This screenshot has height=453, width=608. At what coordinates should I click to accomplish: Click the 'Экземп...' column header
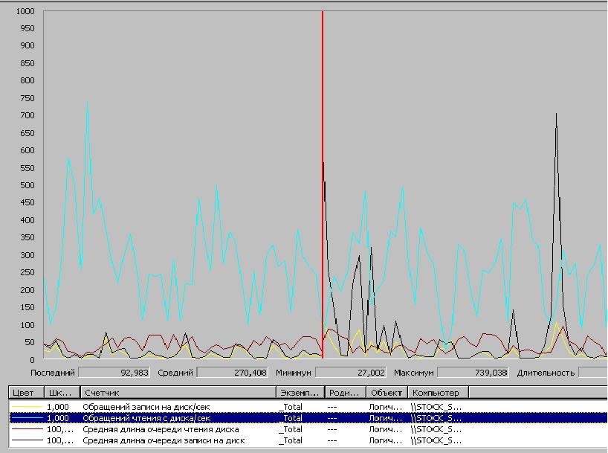point(300,392)
